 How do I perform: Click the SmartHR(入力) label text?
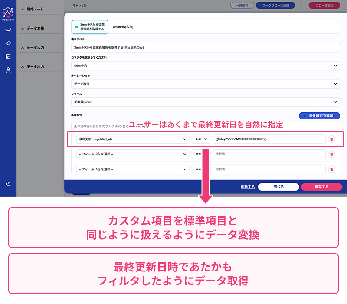(123, 27)
